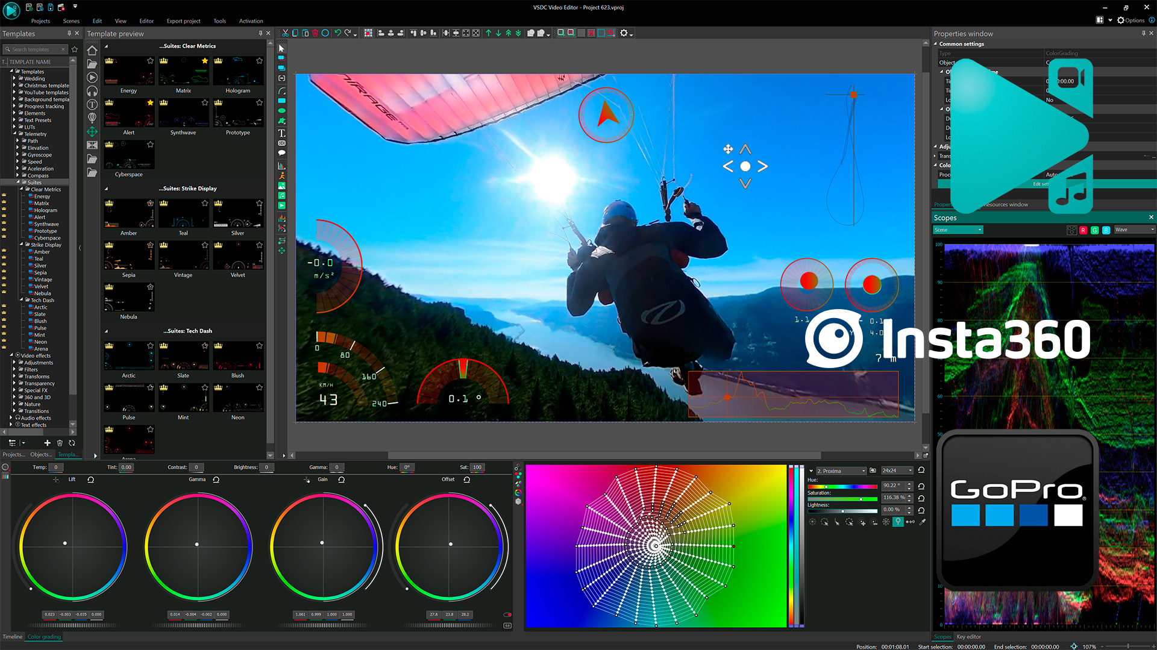Toggle the green G channel in Scopes
Viewport: 1157px width, 650px height.
(x=1094, y=230)
